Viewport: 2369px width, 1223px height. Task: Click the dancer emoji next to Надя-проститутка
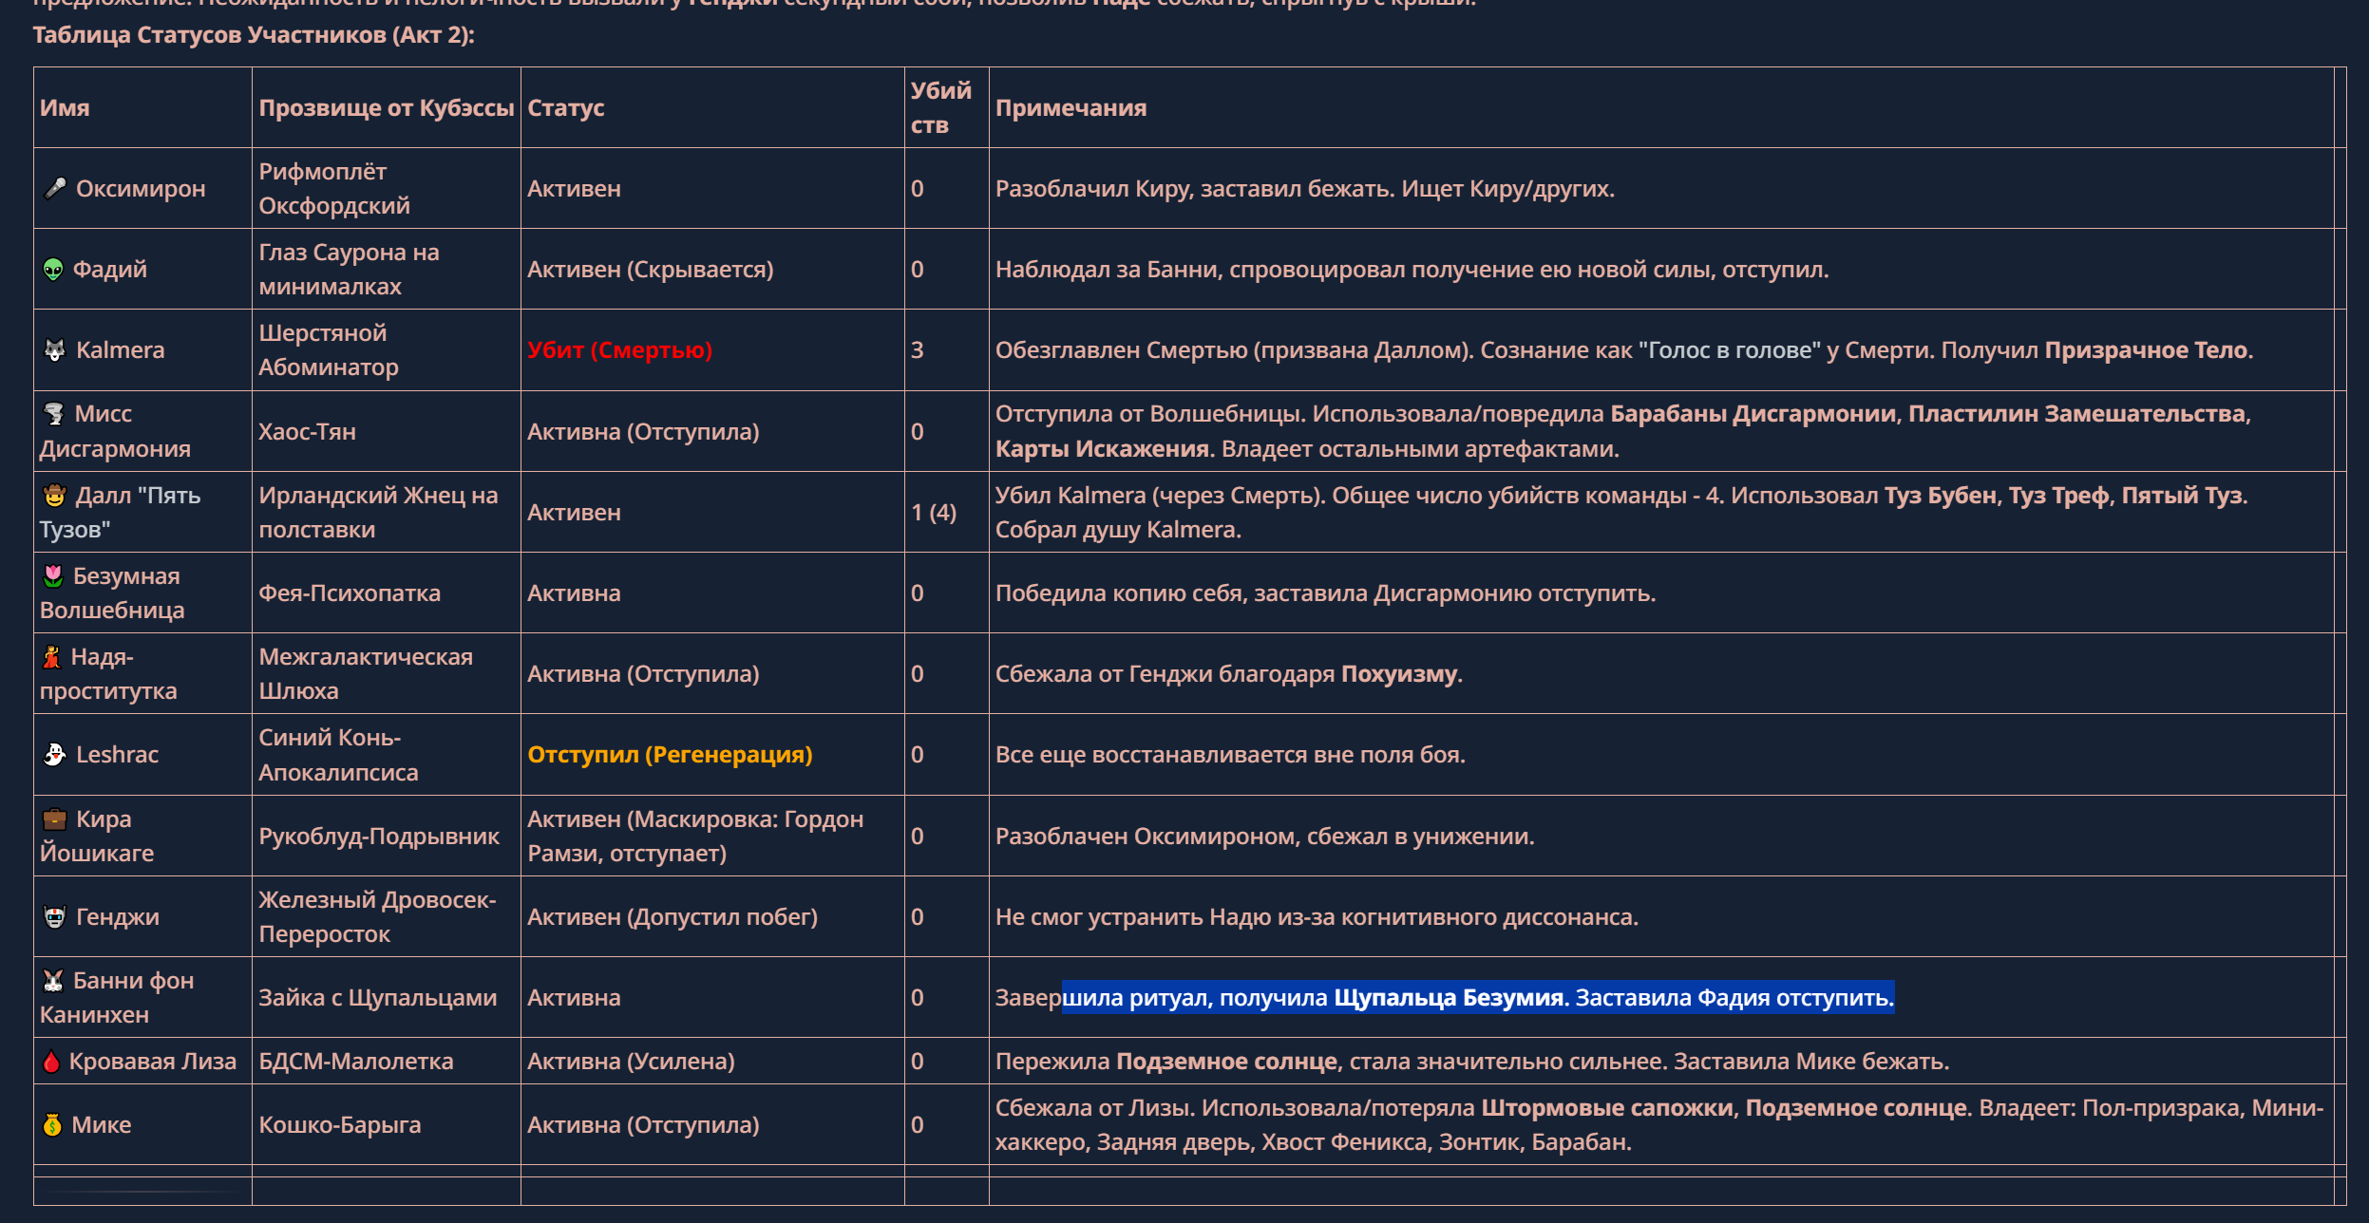[52, 657]
